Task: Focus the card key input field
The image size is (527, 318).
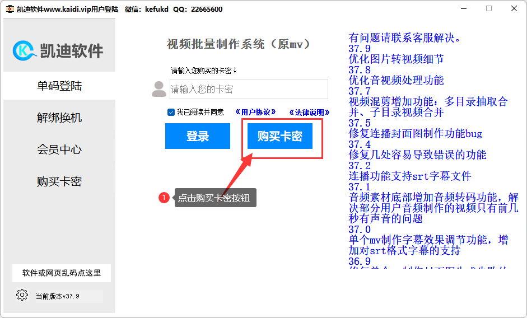Action: 249,89
